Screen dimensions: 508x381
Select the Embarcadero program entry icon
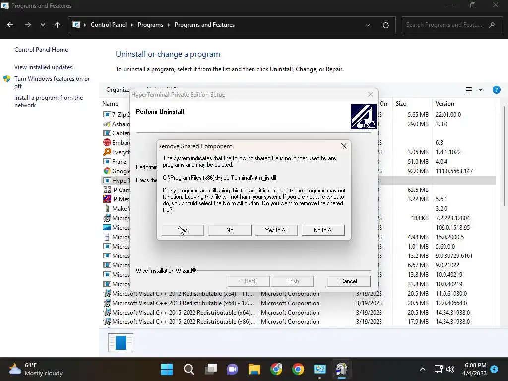107,142
